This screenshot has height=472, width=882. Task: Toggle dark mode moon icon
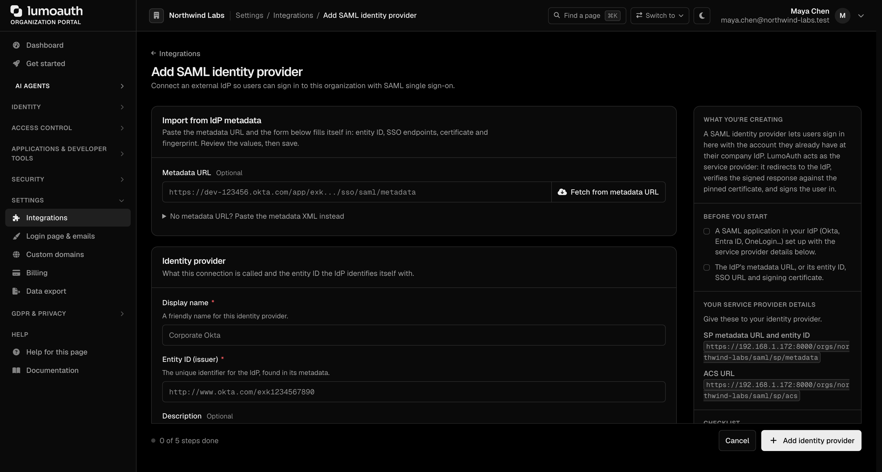(702, 16)
